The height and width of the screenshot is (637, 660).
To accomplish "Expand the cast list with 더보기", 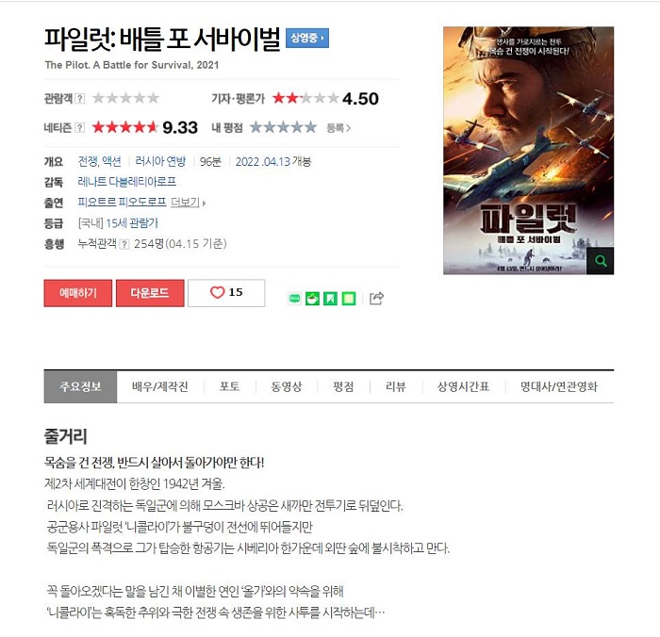I will pyautogui.click(x=188, y=203).
